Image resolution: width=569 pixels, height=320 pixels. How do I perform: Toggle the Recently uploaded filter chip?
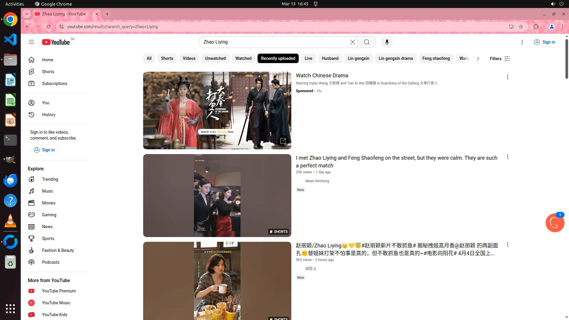(x=278, y=58)
